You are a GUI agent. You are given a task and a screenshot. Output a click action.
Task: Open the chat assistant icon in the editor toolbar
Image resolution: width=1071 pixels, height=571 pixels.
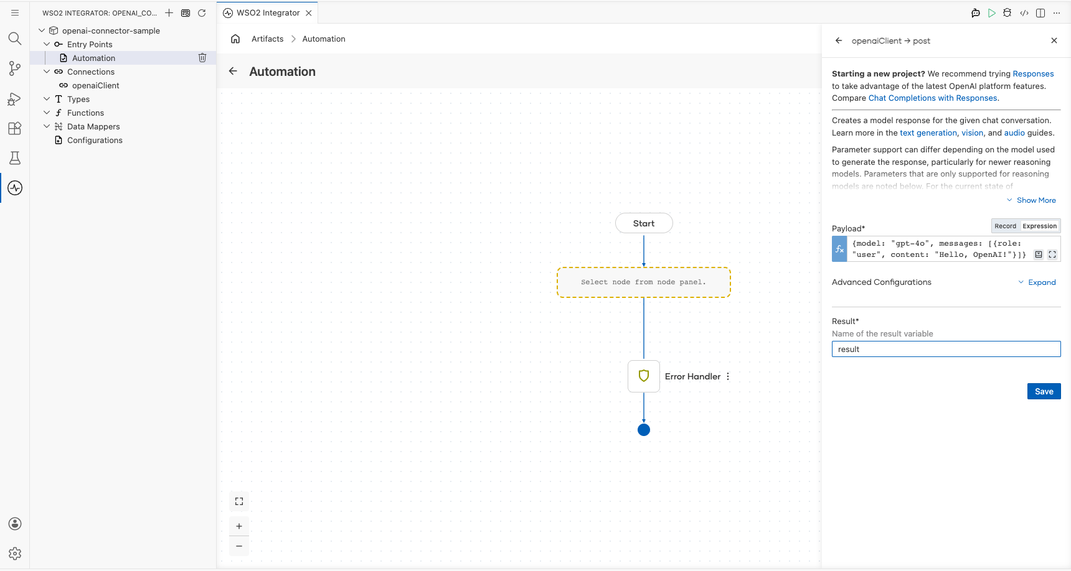[976, 12]
